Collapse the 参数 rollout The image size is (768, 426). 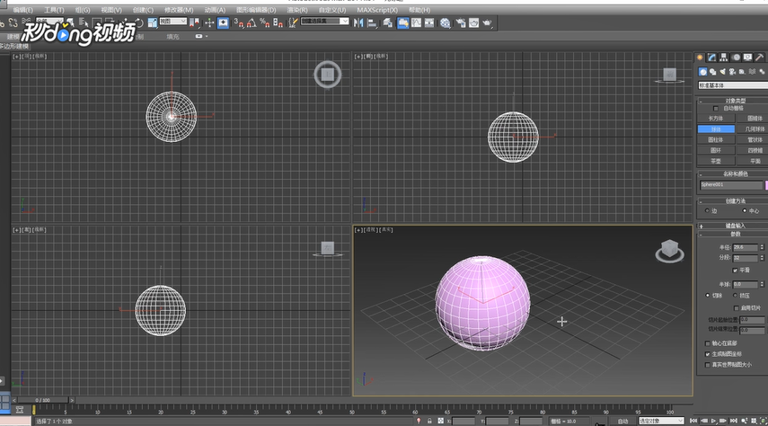(x=733, y=235)
